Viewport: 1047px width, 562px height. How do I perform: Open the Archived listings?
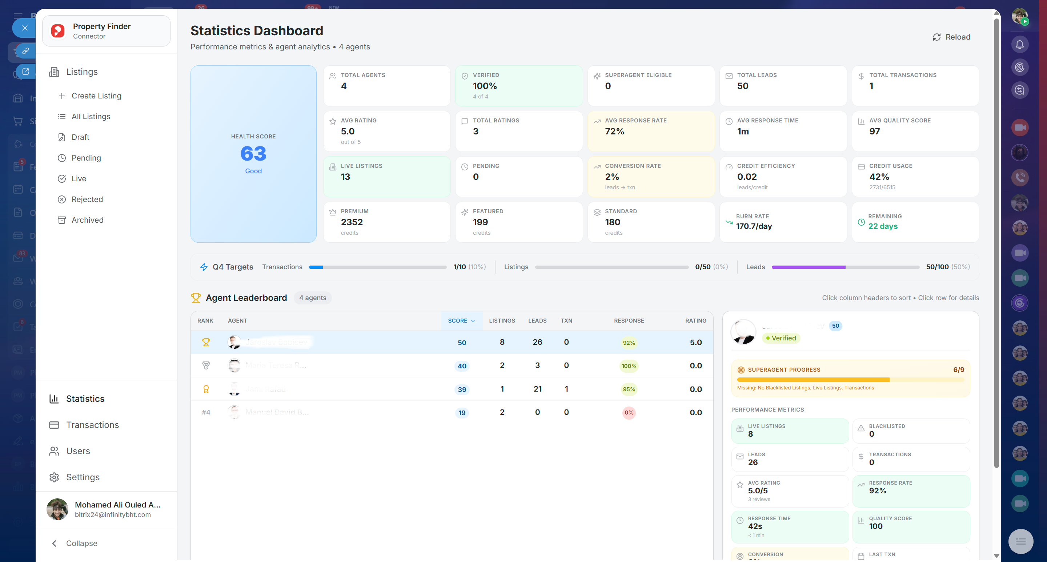(87, 220)
